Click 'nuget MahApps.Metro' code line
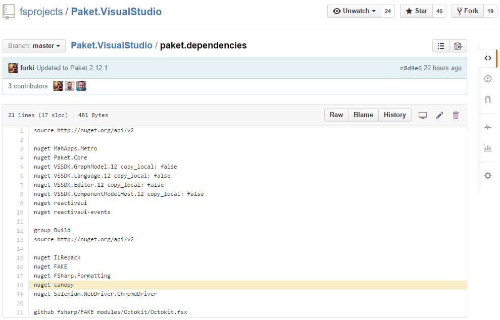This screenshot has height=320, width=500. click(x=65, y=148)
